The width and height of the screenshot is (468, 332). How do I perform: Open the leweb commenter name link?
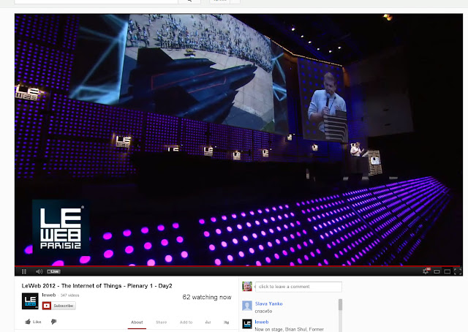click(x=262, y=322)
